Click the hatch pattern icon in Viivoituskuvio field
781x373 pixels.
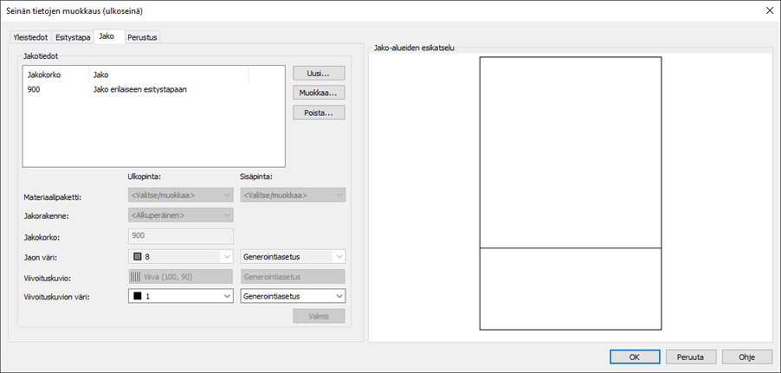click(x=136, y=277)
